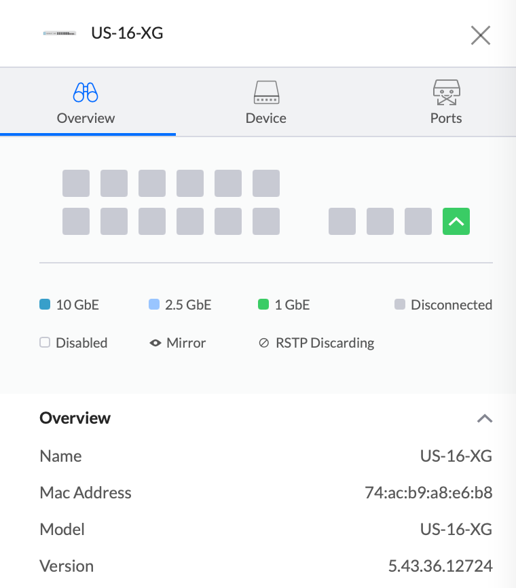Select the first port in top row

click(76, 183)
